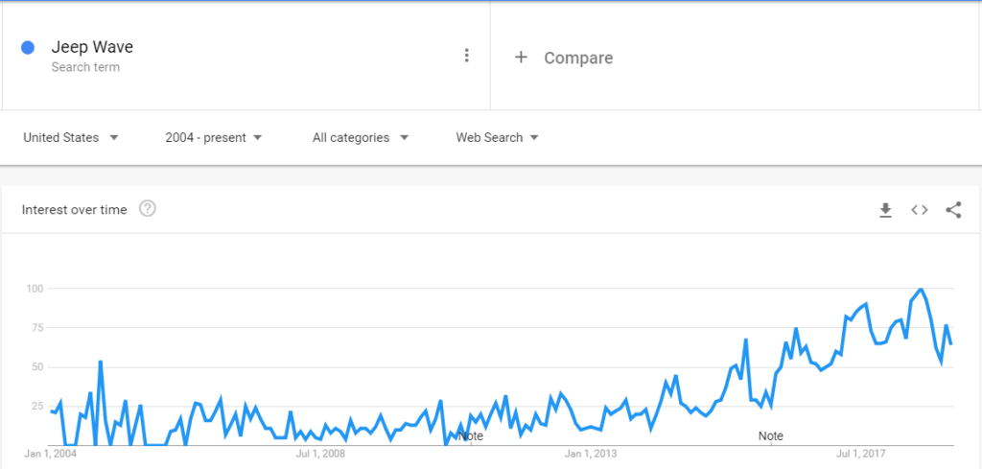Screen dimensions: 982x469
Task: Open the Web Search type dropdown
Action: pyautogui.click(x=498, y=138)
